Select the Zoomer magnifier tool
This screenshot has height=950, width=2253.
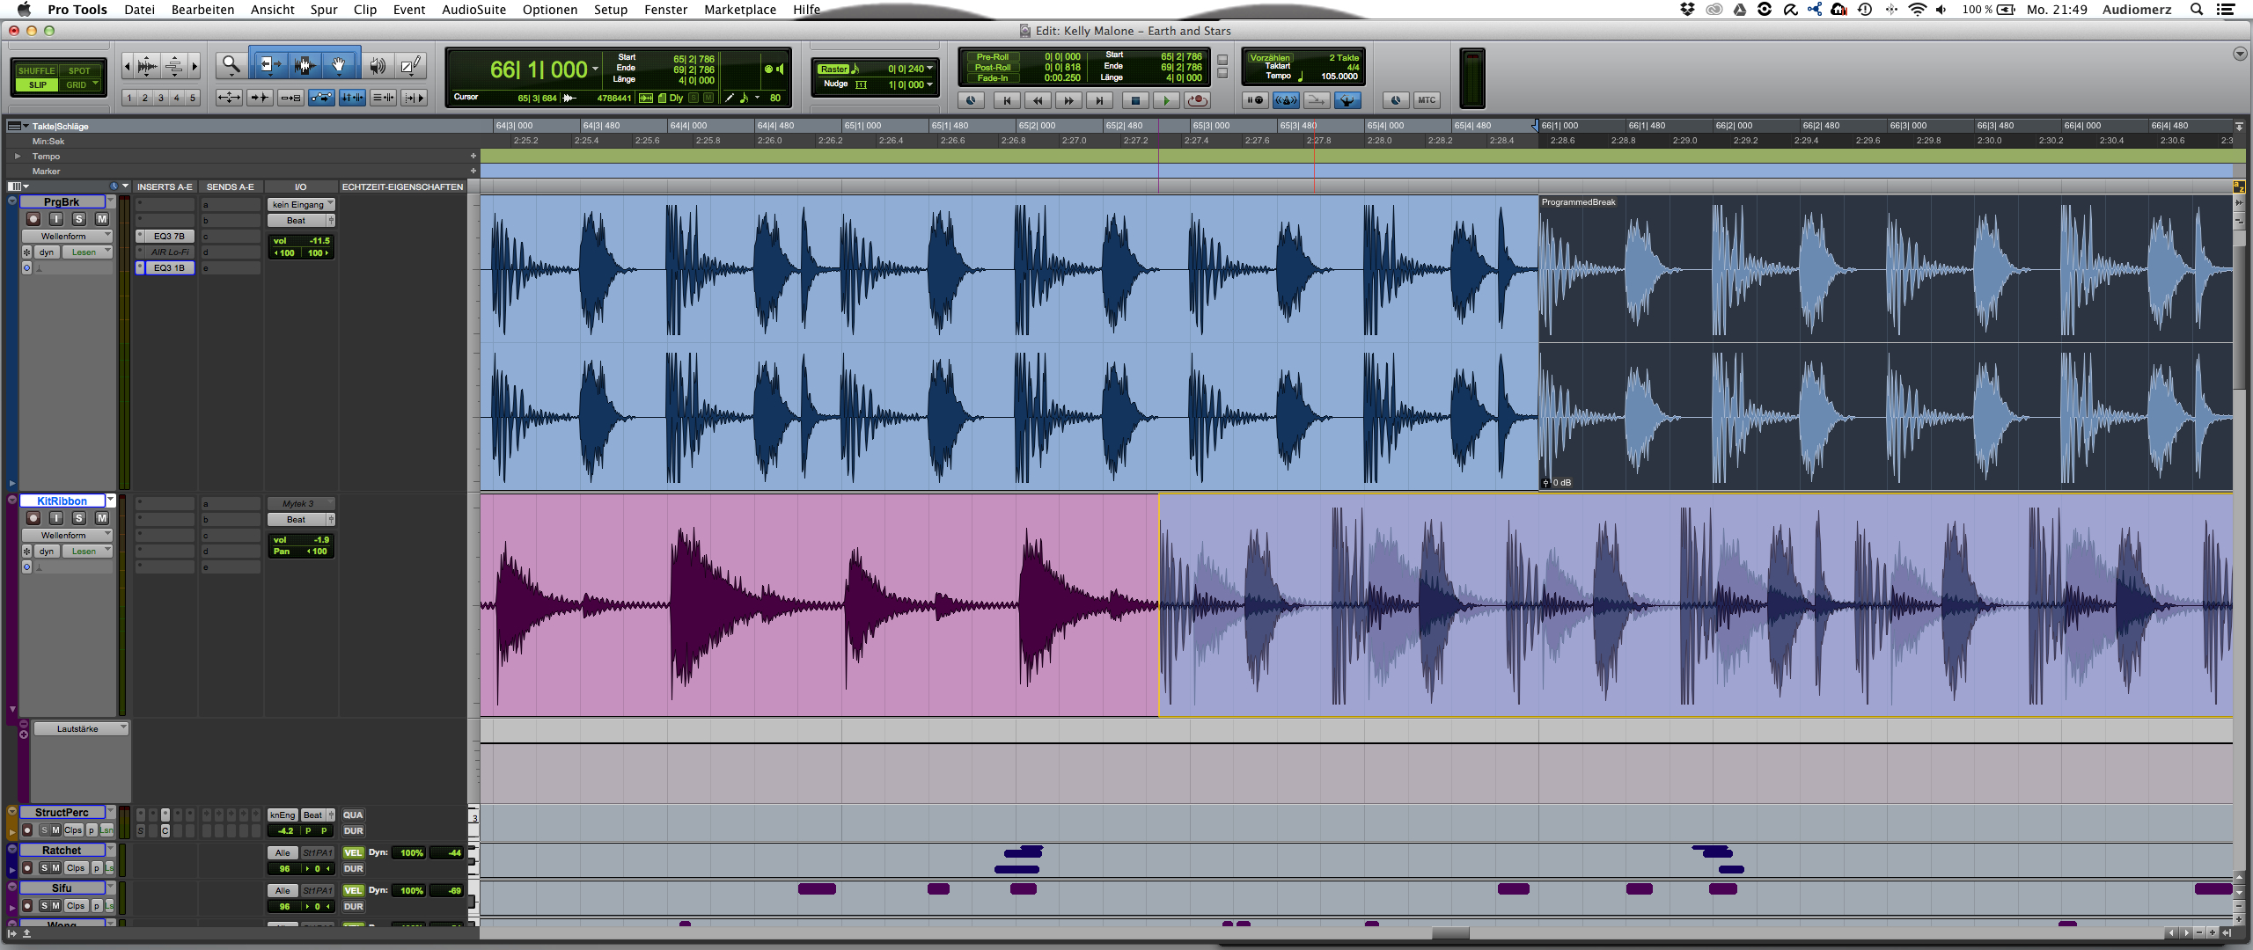231,65
